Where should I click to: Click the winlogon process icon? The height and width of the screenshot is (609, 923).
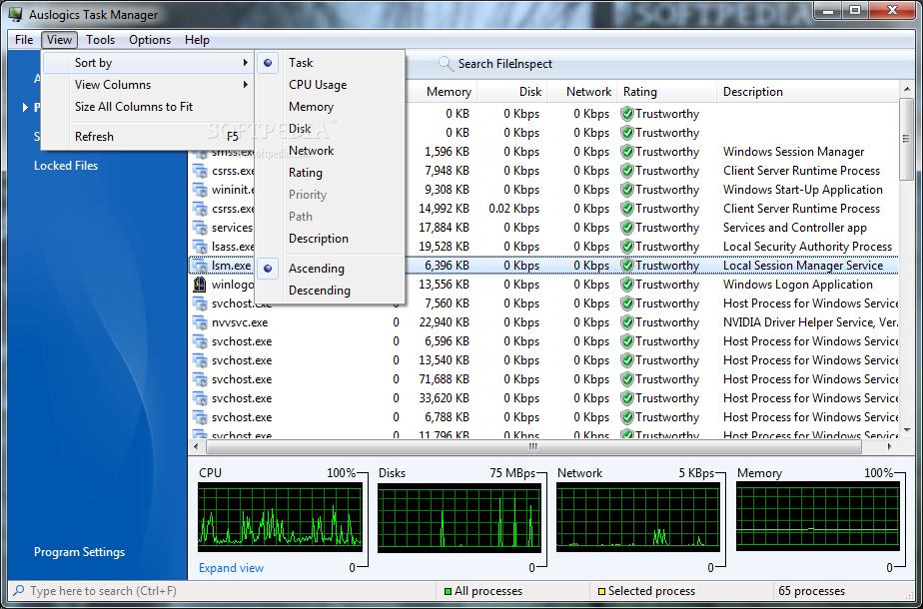pos(200,285)
